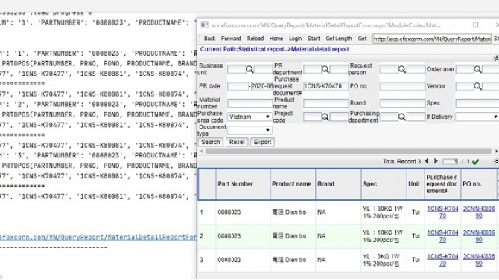Select row 3 spec 3KΩ 1W cell
This screenshot has width=499, height=280.
[384, 260]
